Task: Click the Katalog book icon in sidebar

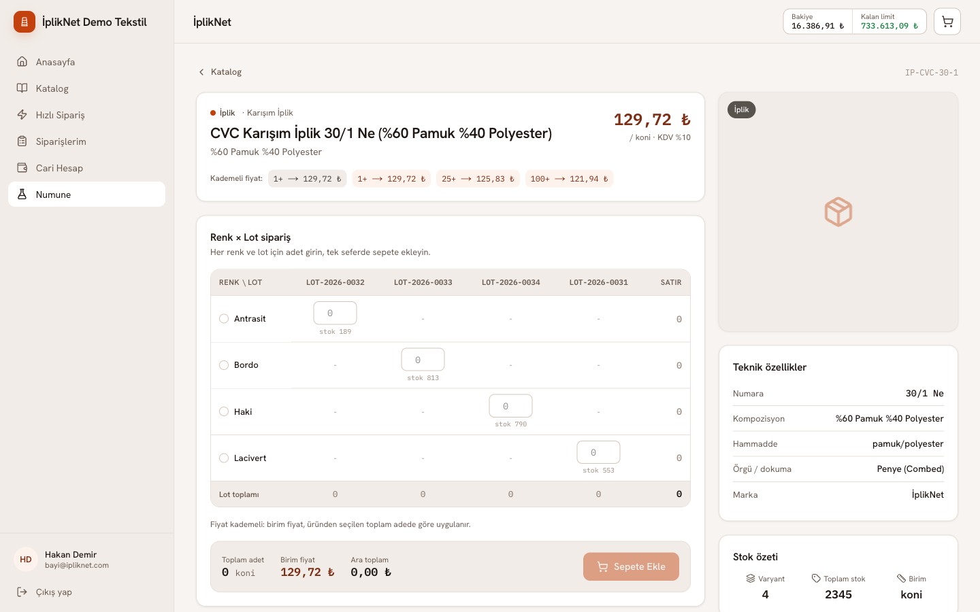Action: [22, 88]
